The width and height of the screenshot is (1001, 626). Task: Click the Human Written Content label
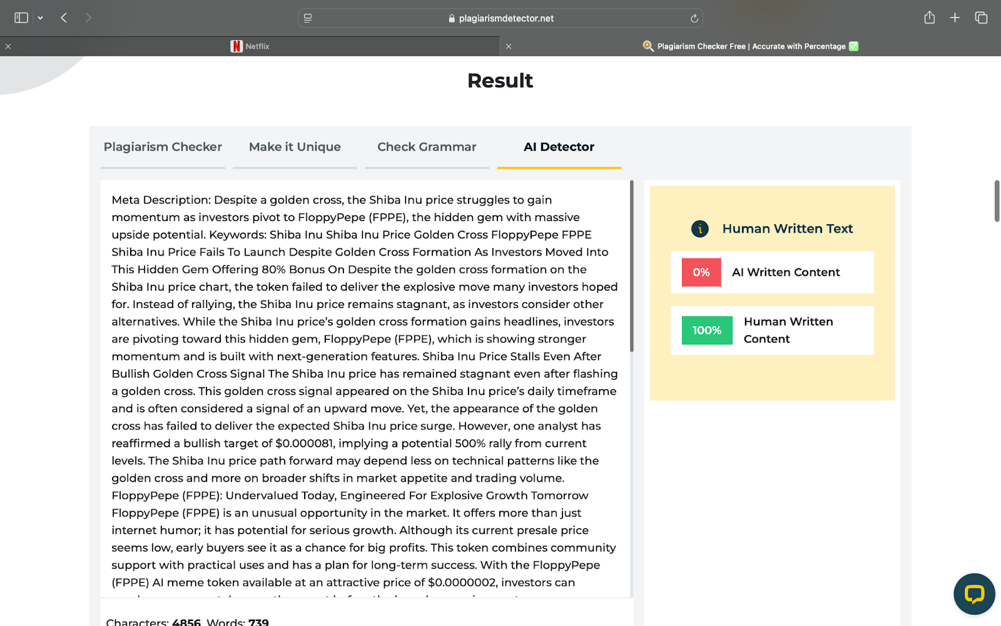(788, 331)
